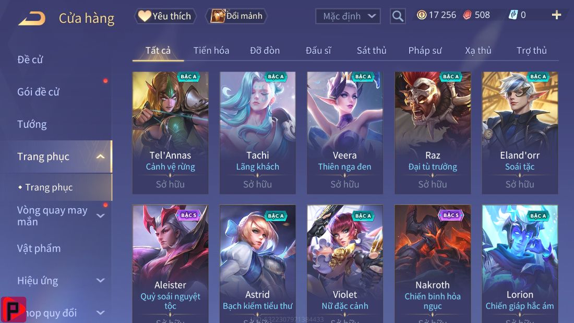Screen dimensions: 574x323
Task: Select the Tiến hóa tab
Action: coord(211,51)
